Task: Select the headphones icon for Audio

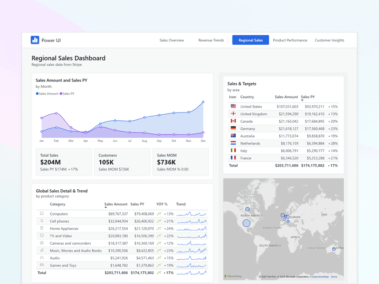Action: pyautogui.click(x=42, y=257)
